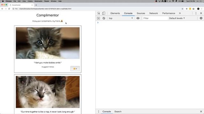Image resolution: width=204 pixels, height=114 pixels.
Task: Open the top context dropdown
Action: pyautogui.click(x=120, y=18)
